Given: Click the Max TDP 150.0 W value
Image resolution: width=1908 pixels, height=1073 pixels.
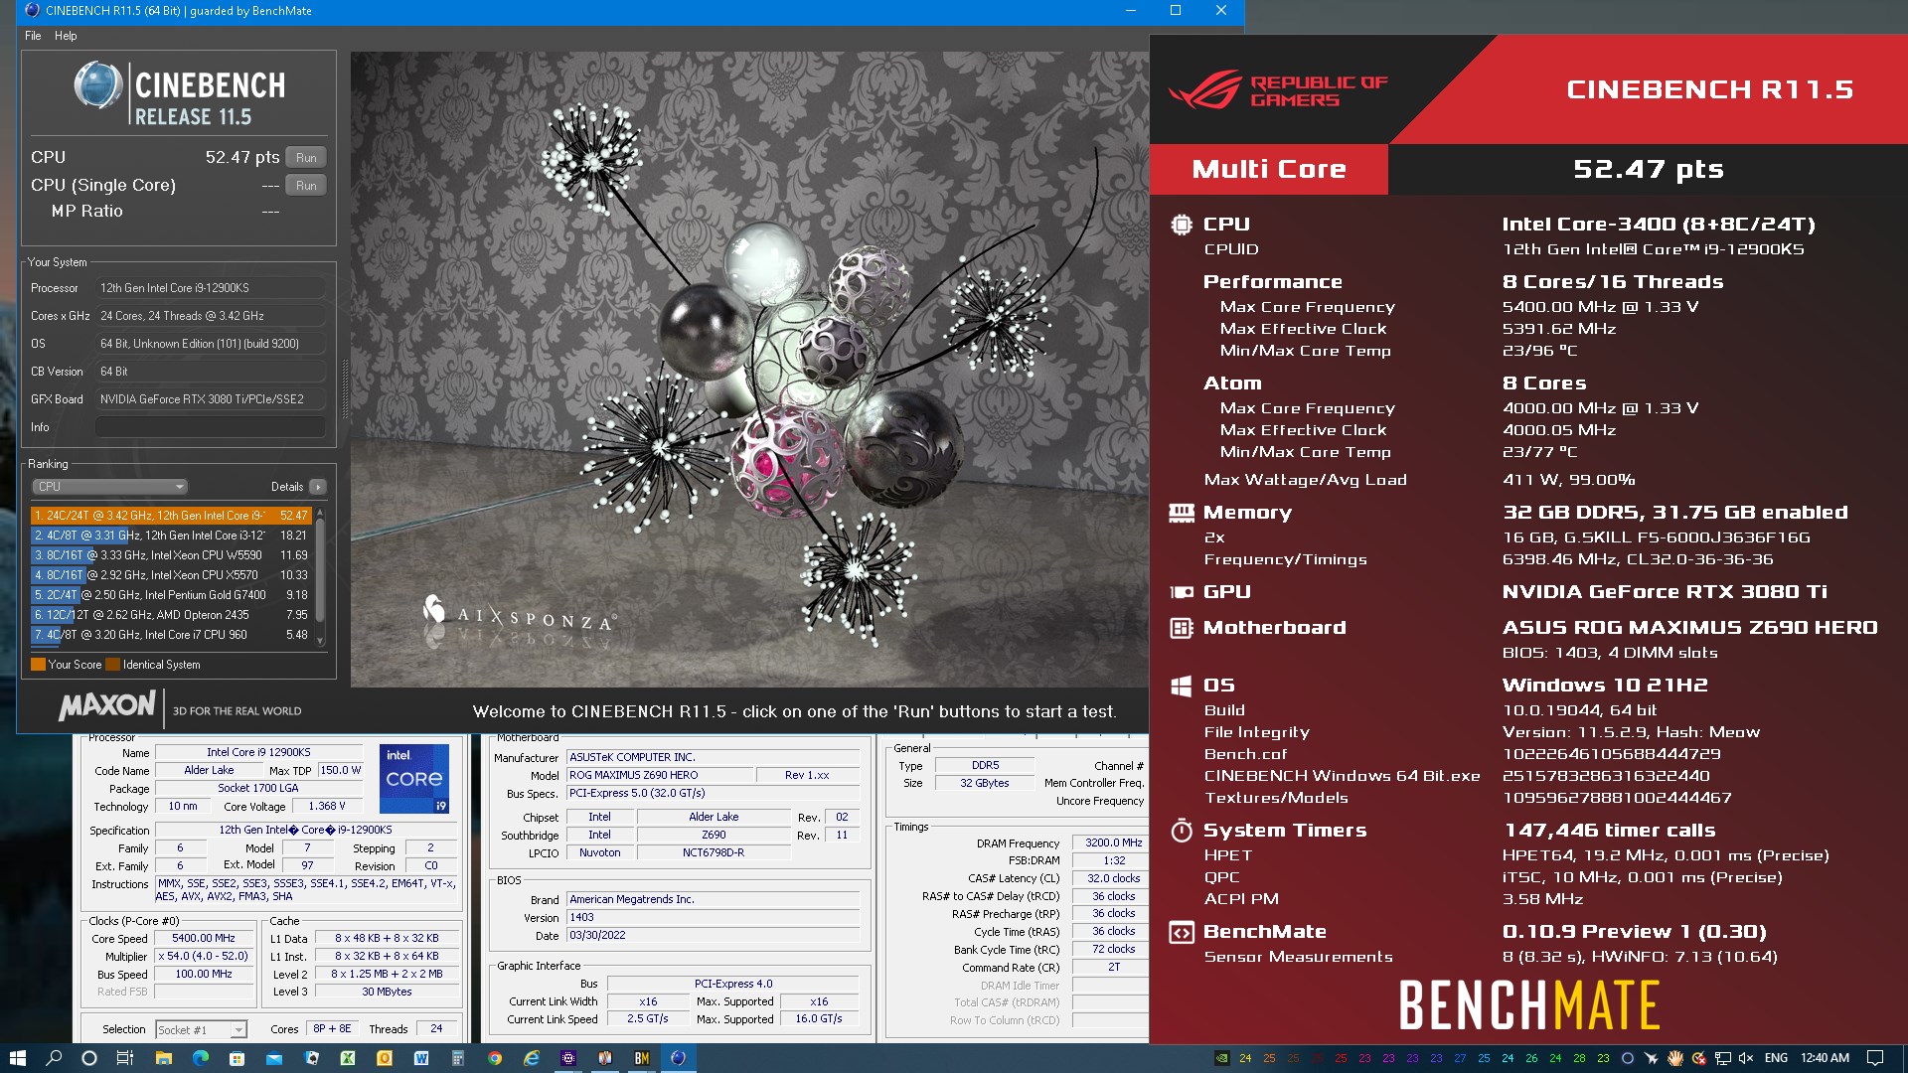Looking at the screenshot, I should (340, 771).
